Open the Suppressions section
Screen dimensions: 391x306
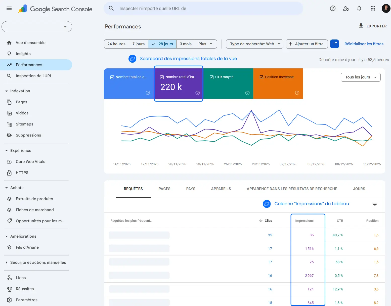click(x=28, y=135)
